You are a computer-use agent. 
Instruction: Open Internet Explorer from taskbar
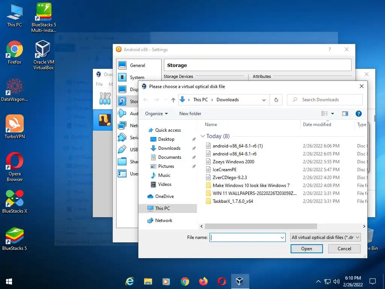coord(130,281)
